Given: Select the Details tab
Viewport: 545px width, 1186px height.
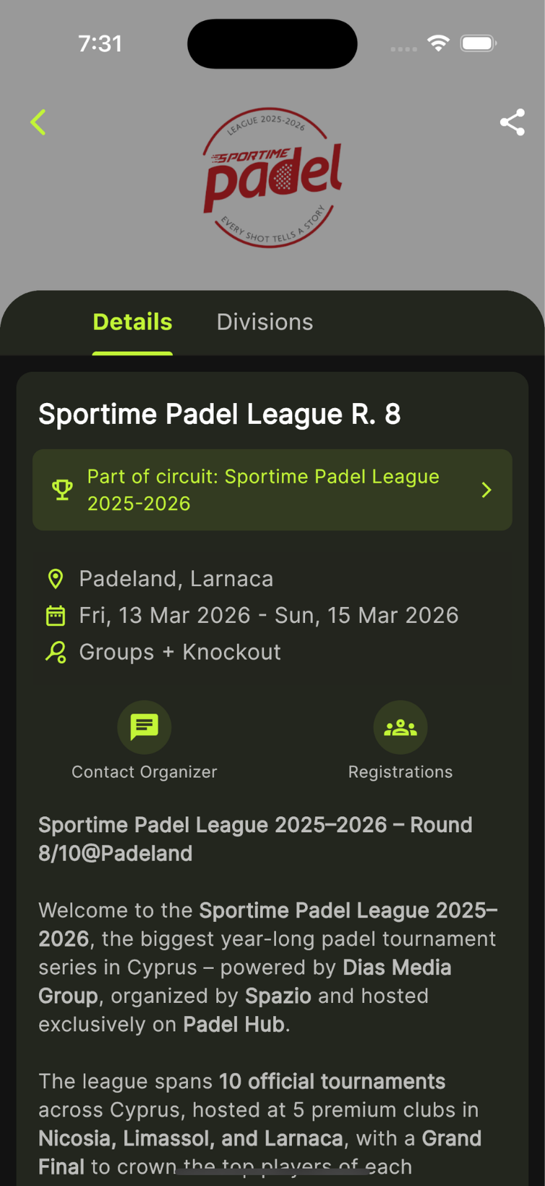Looking at the screenshot, I should click(132, 322).
